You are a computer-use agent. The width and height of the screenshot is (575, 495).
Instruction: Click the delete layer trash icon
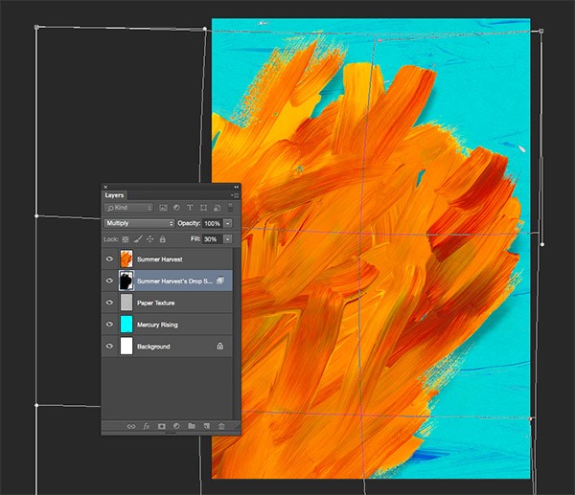tap(221, 425)
